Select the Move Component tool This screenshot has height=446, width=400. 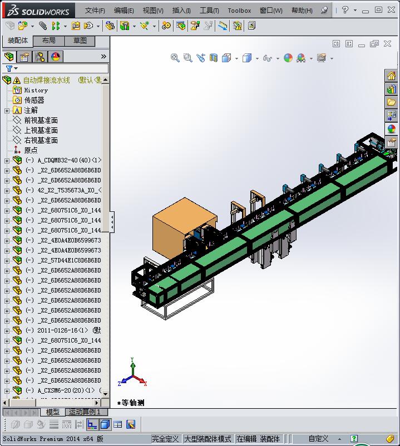88,26
